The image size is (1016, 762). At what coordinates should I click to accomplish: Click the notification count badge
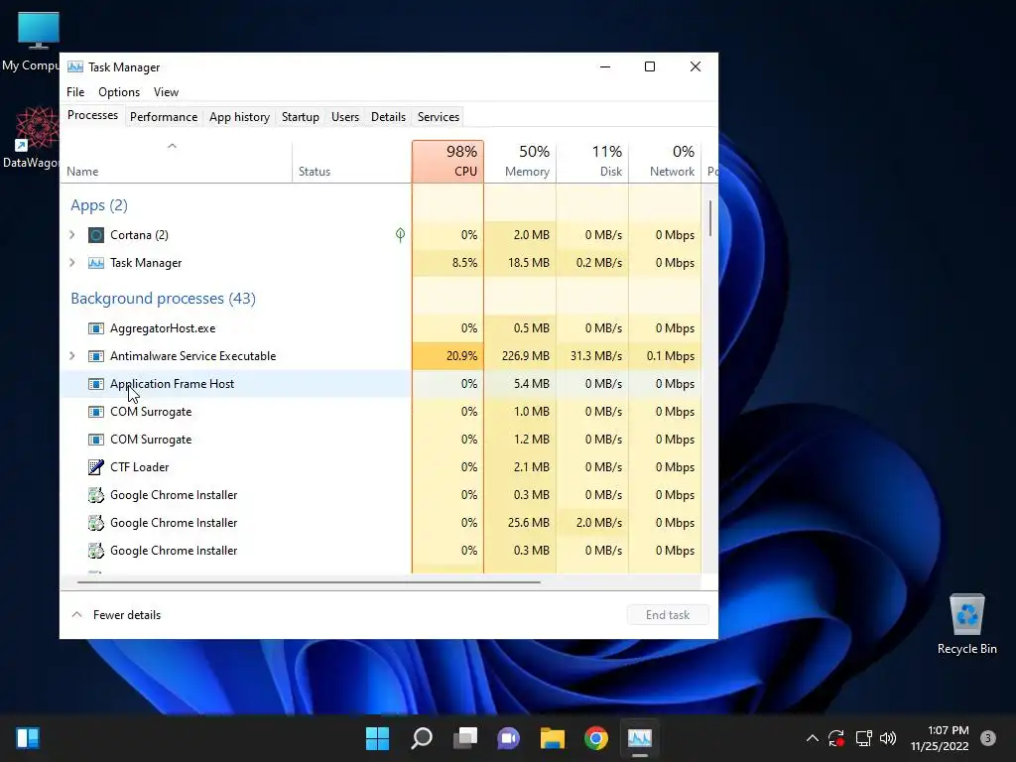point(988,738)
